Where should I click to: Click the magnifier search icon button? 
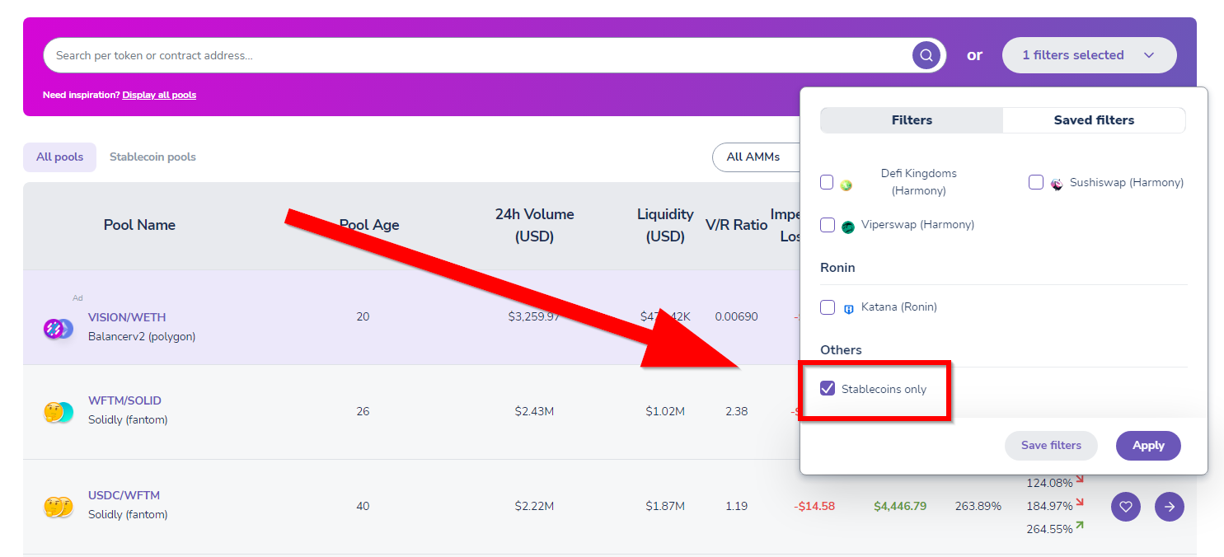click(x=926, y=55)
